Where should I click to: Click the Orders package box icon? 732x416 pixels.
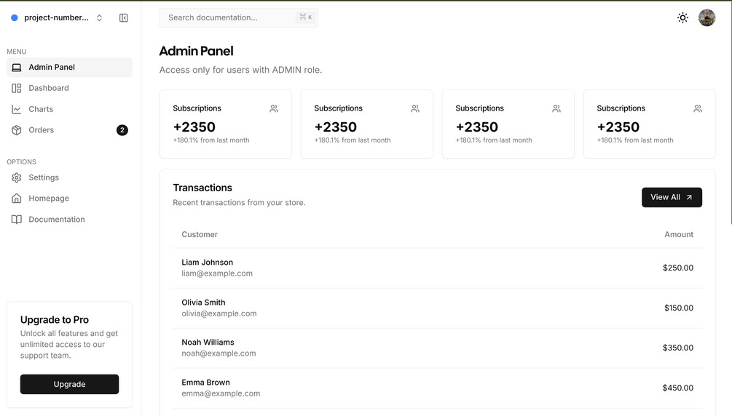point(17,130)
